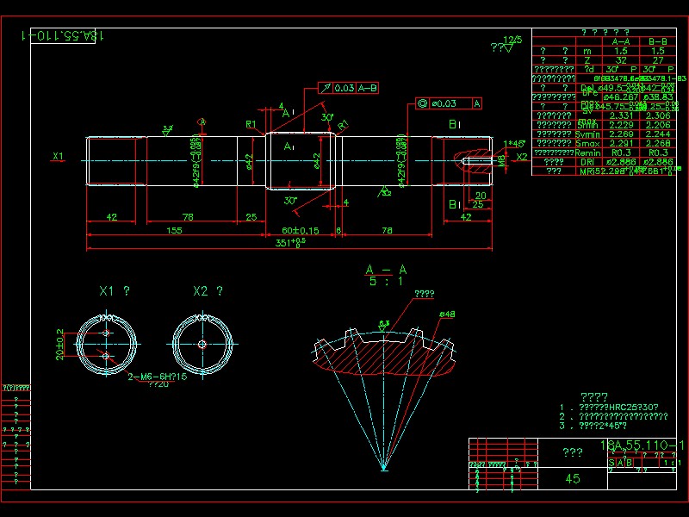Image resolution: width=689 pixels, height=517 pixels.
Task: Click the X2 arrow label right of shaft
Action: [522, 157]
